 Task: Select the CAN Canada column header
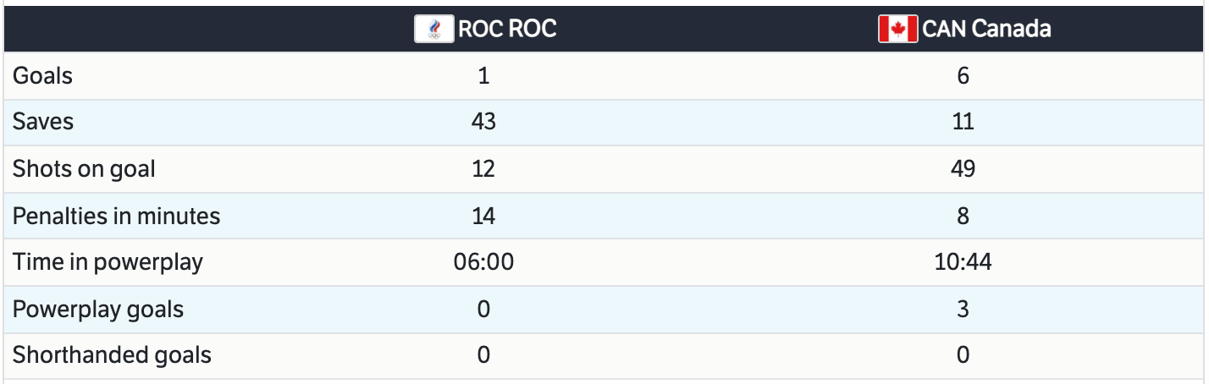pos(986,30)
